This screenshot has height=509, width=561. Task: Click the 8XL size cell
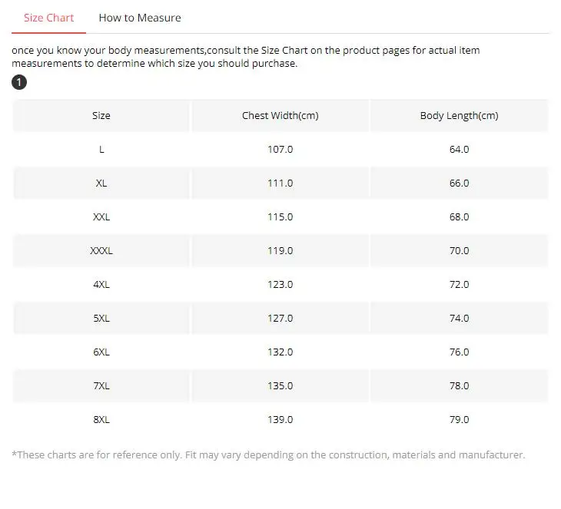[x=101, y=420]
